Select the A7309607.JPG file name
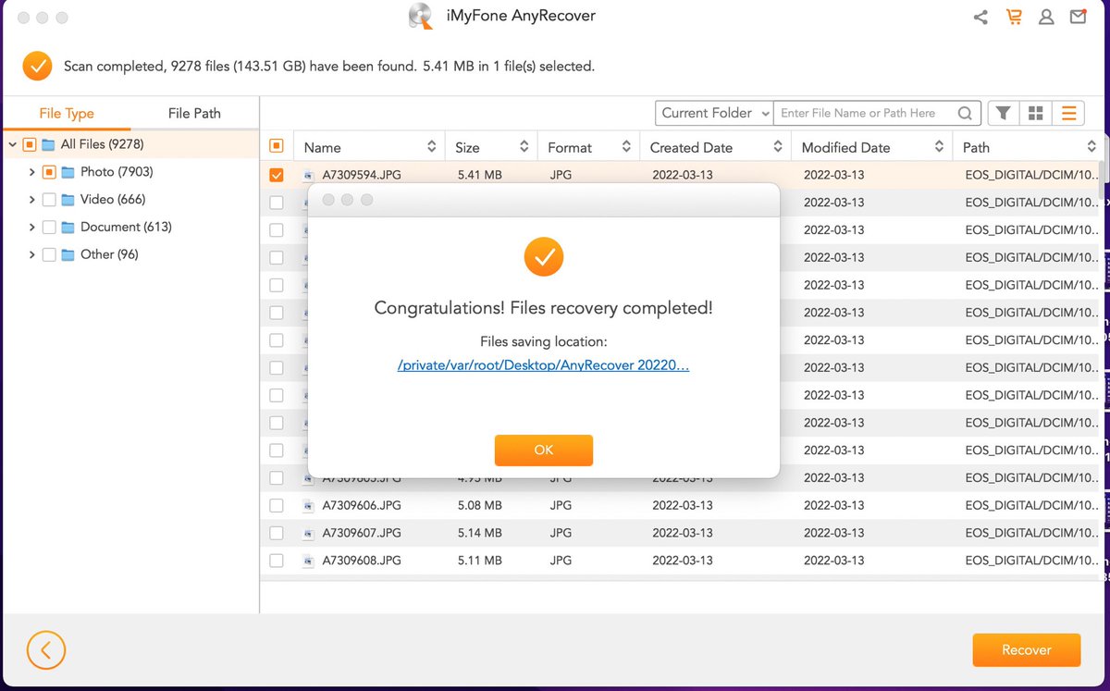The width and height of the screenshot is (1110, 691). tap(362, 534)
